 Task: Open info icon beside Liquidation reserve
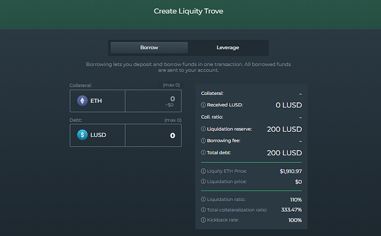(203, 129)
